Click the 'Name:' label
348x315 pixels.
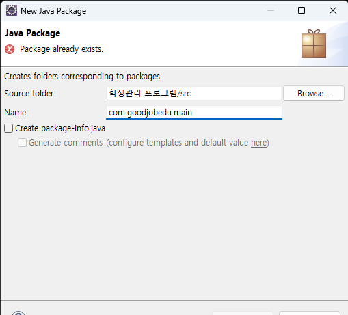point(16,113)
